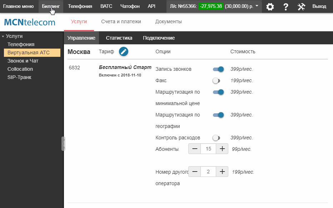Viewport: 333px width, 208px height.
Task: Collapse the Услуги tree section
Action: coord(3,36)
